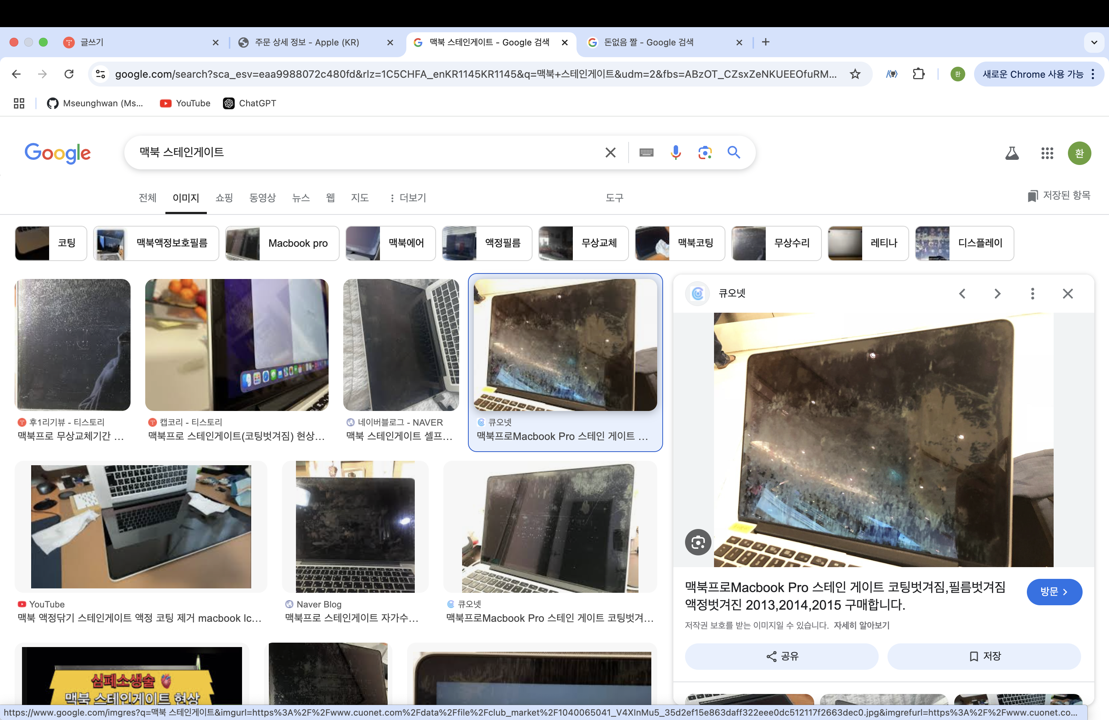Screen dimensions: 1109x720
Task: Search inside preview image with Lens button
Action: [698, 542]
